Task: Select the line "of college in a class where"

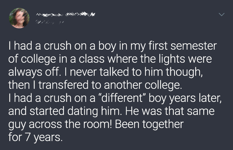Action: point(110,59)
